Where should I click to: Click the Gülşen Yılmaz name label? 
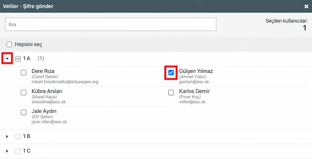[x=196, y=71]
